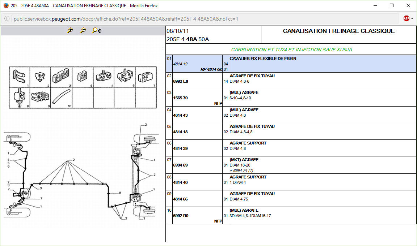Click part thumbnail number 6 in the grid
The image size is (417, 246).
point(125,77)
